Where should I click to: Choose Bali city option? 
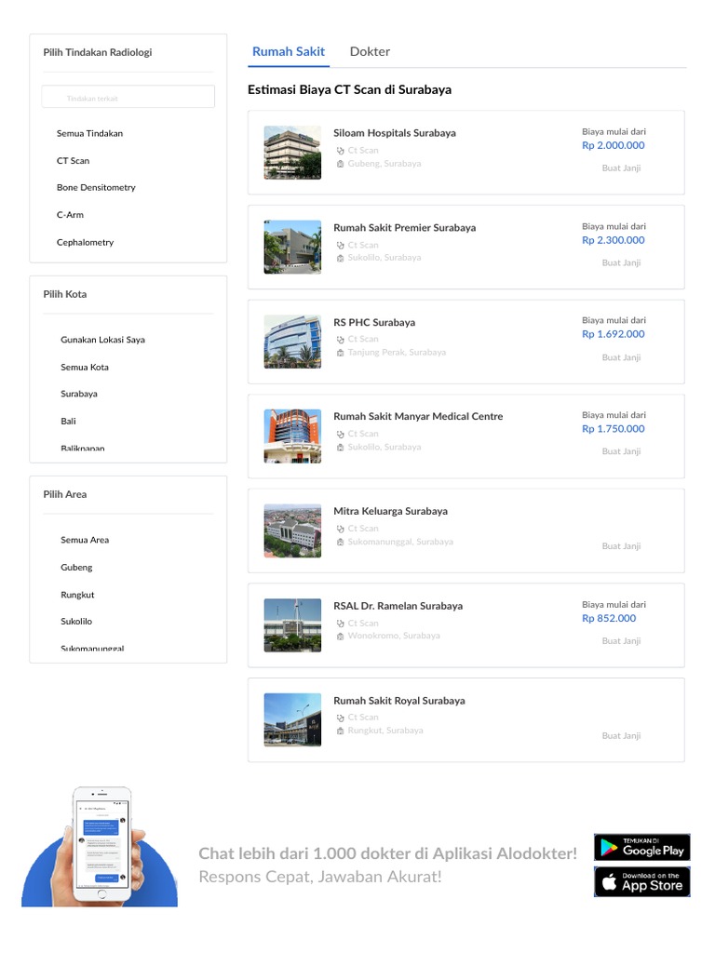(68, 422)
